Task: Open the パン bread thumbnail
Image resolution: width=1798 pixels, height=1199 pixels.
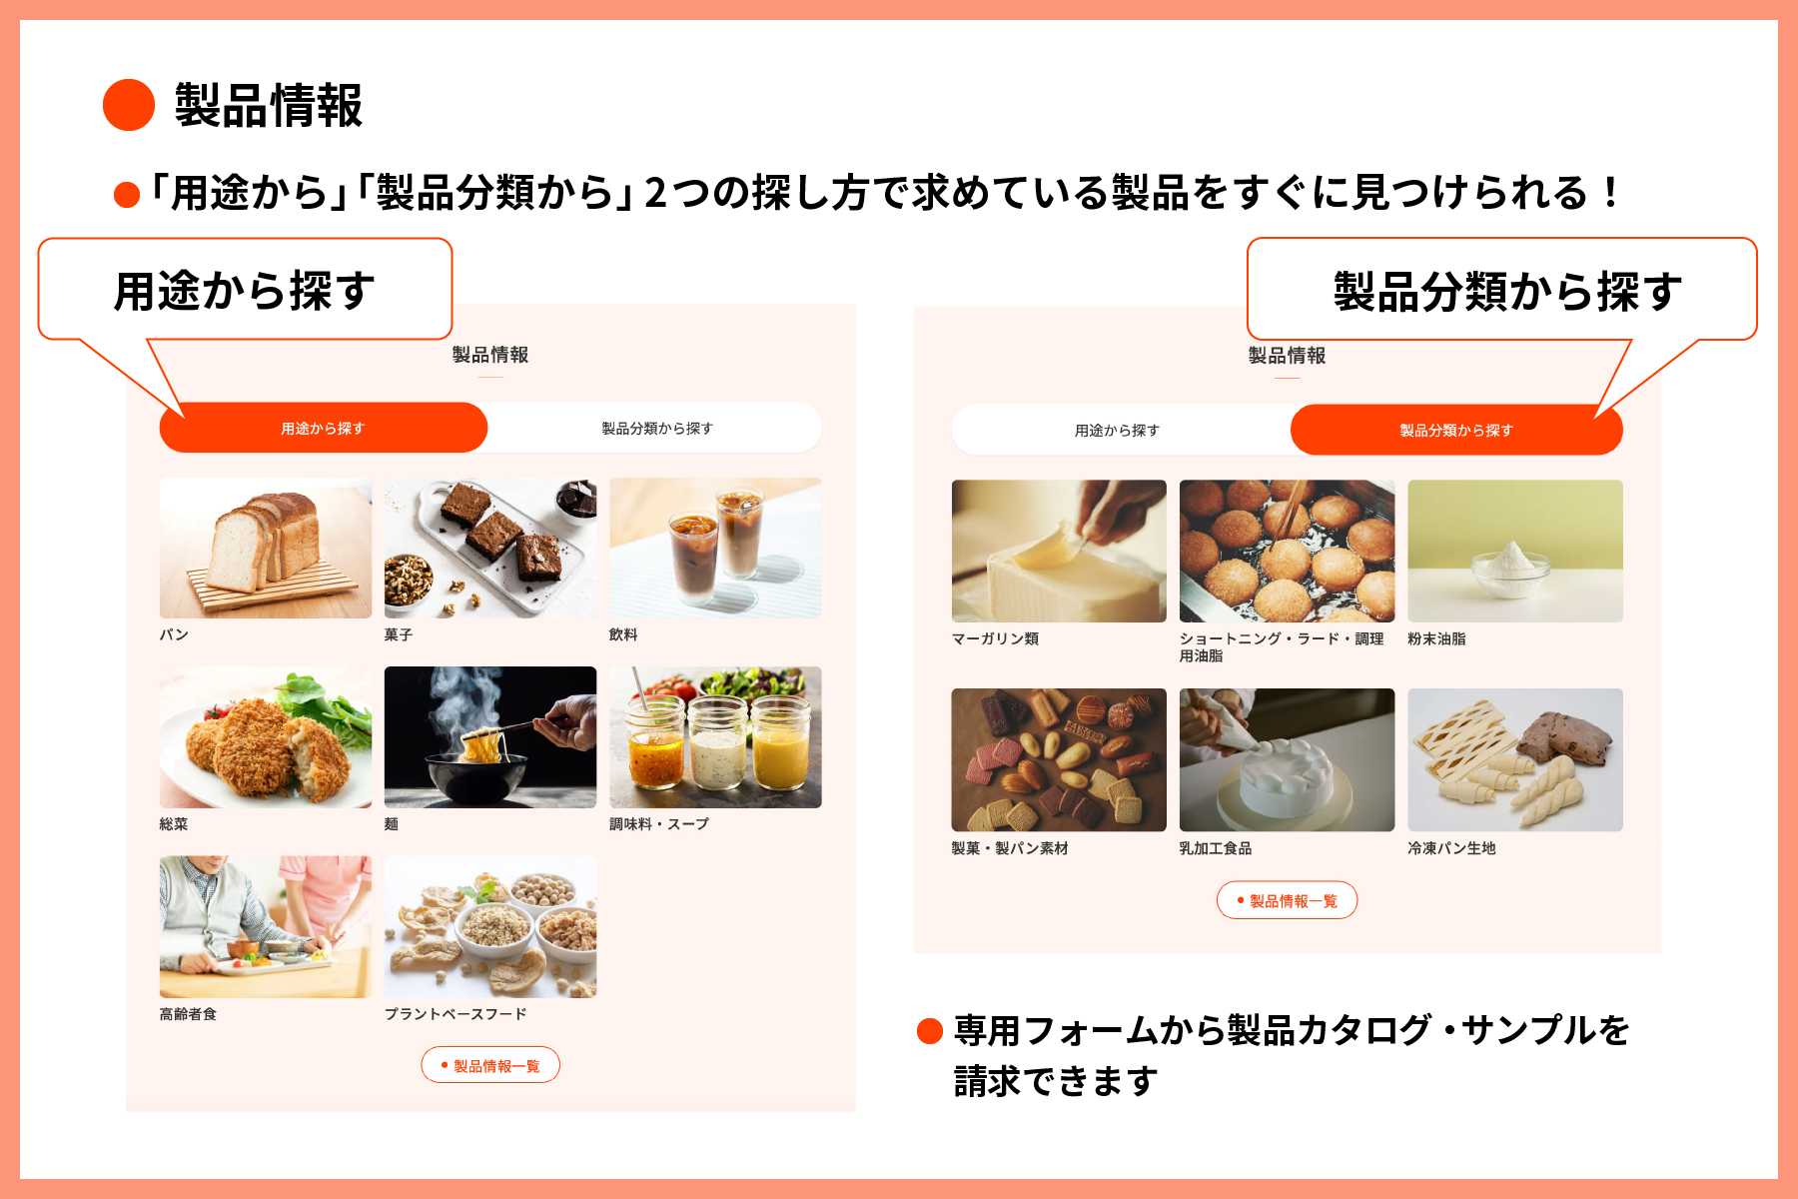Action: [x=266, y=548]
